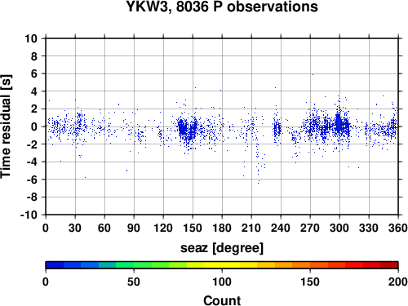Click the x-axis tick label 90

coord(134,228)
